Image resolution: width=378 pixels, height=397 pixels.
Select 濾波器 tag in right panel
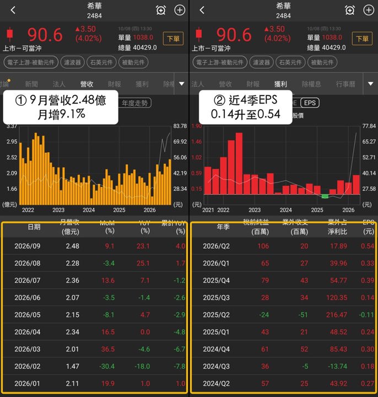[x=261, y=62]
